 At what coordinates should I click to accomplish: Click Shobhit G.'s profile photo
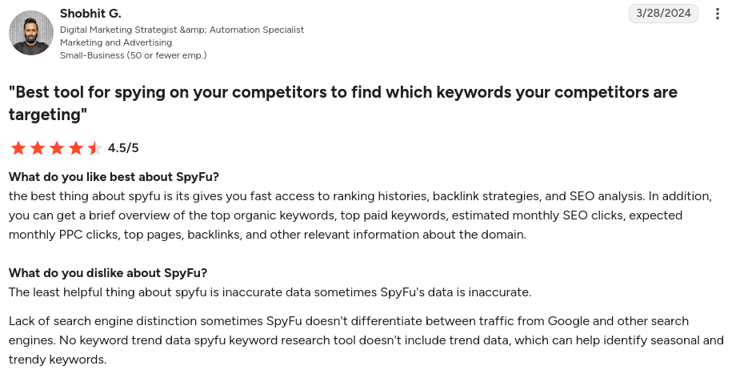(x=31, y=33)
